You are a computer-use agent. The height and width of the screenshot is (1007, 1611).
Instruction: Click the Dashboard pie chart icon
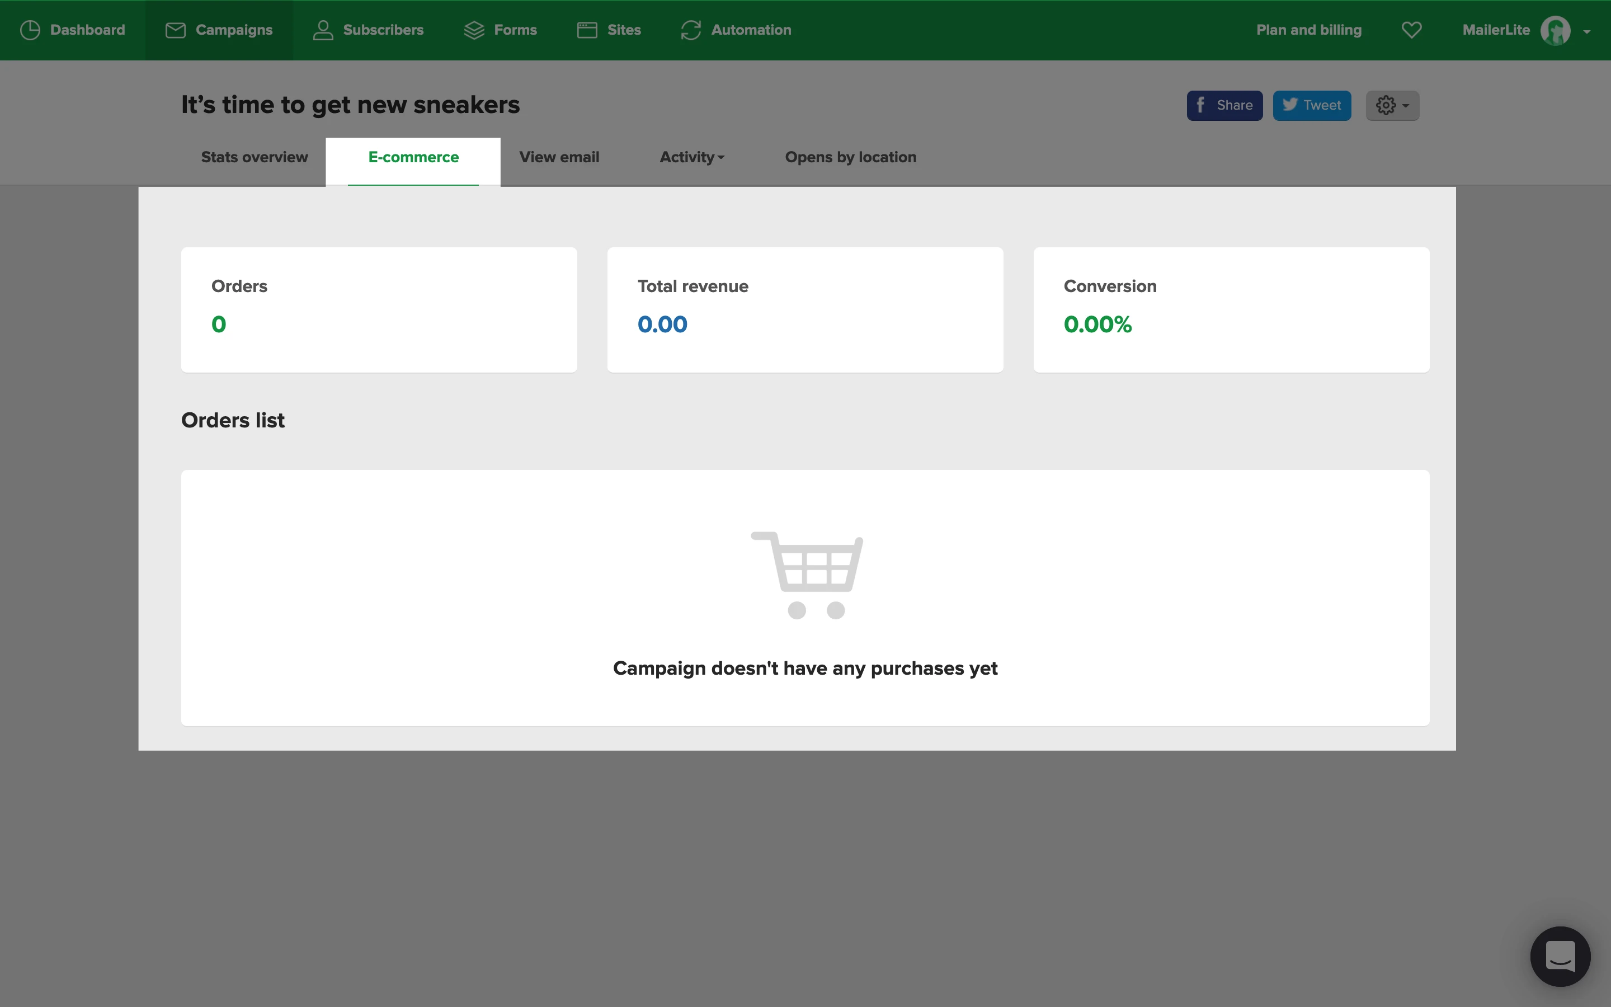pos(30,30)
